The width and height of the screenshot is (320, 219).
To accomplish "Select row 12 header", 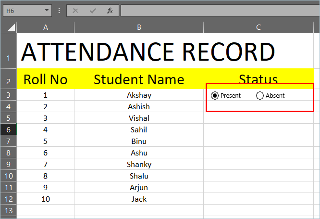I will click(x=8, y=199).
